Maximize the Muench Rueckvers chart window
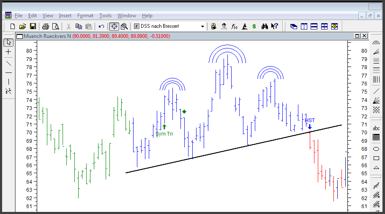 click(357, 36)
